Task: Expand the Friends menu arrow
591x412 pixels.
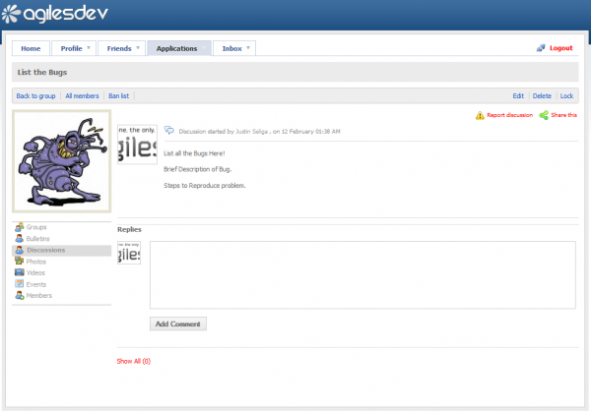Action: pyautogui.click(x=138, y=48)
